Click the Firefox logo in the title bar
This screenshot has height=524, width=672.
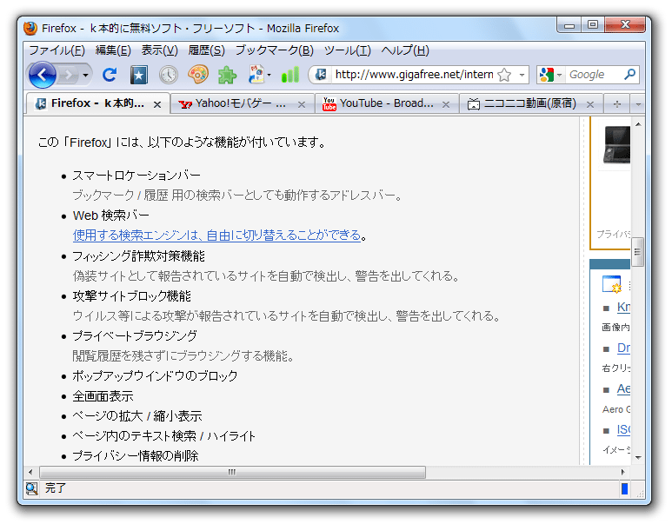30,29
